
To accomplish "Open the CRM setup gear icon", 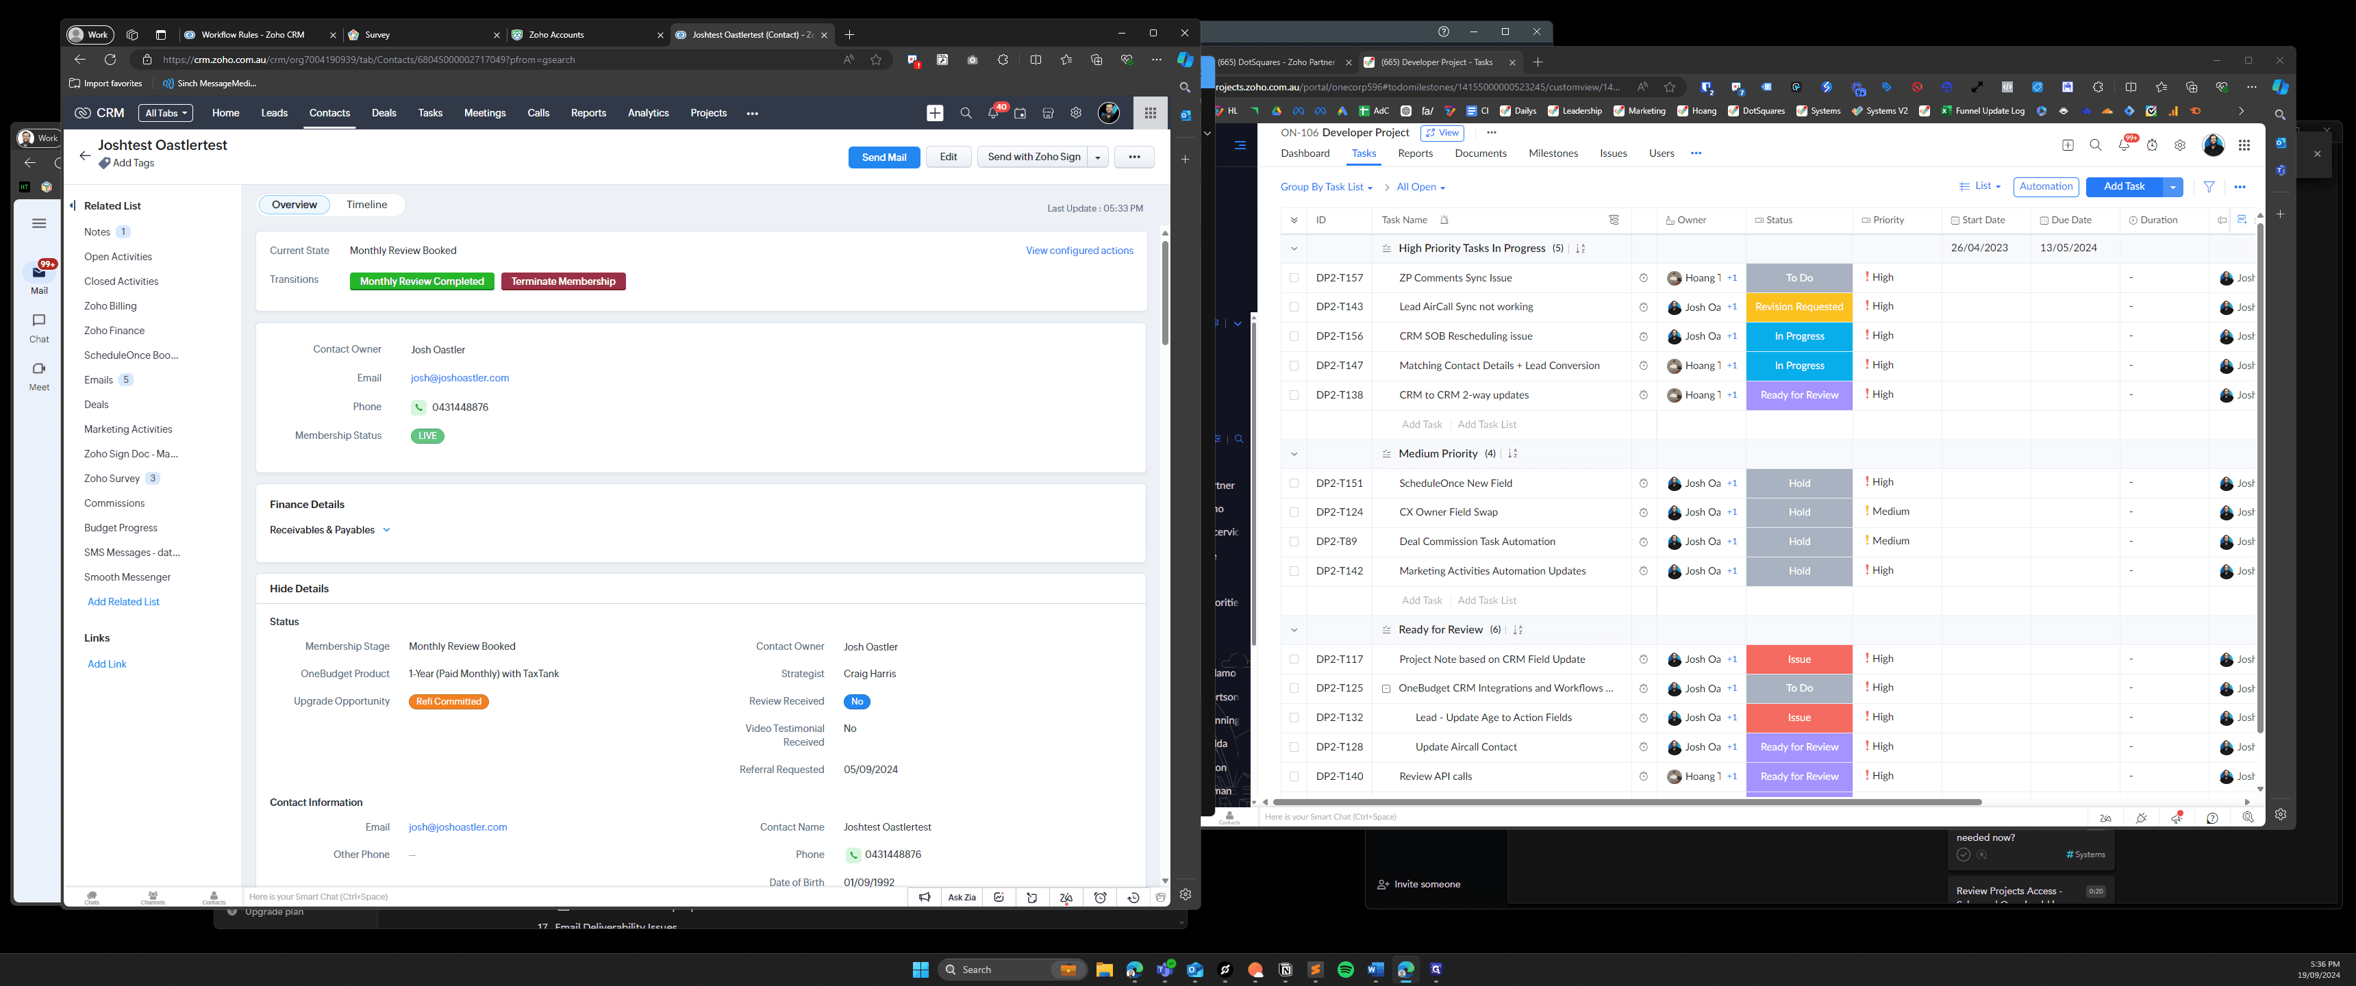I will coord(1075,112).
